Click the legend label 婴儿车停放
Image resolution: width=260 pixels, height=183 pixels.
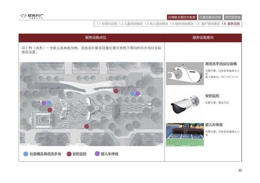click(x=110, y=154)
